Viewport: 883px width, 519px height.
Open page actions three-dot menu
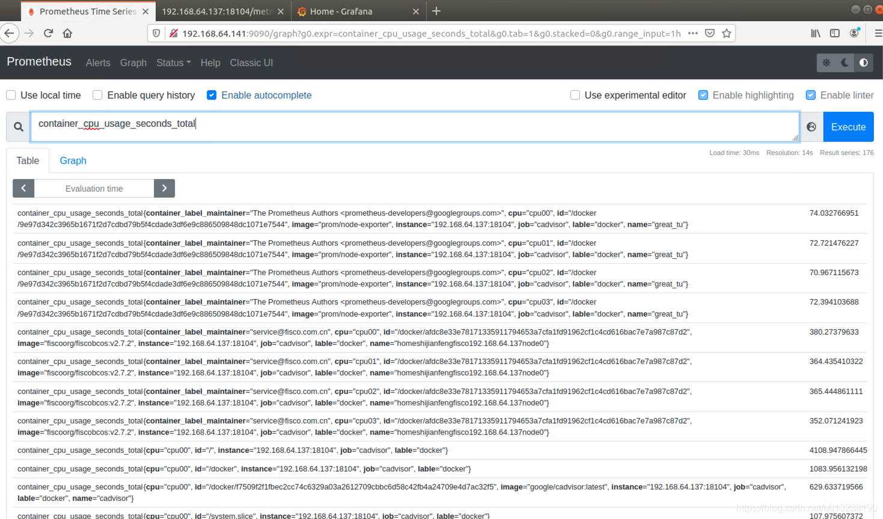[x=692, y=33]
